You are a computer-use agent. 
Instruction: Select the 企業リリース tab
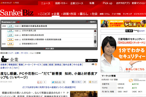pos(77,3)
